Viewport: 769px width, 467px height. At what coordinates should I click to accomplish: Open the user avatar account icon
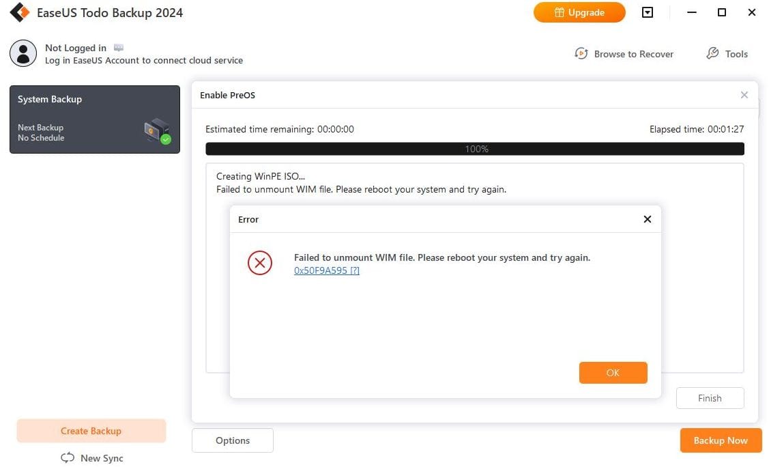tap(23, 53)
